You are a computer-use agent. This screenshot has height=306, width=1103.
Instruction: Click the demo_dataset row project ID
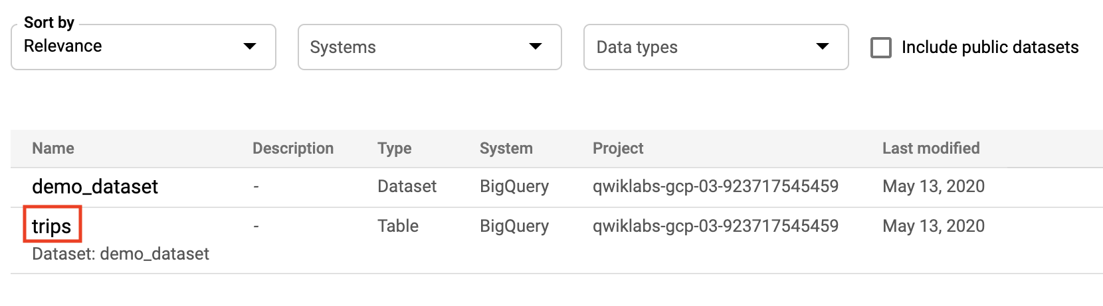[716, 186]
